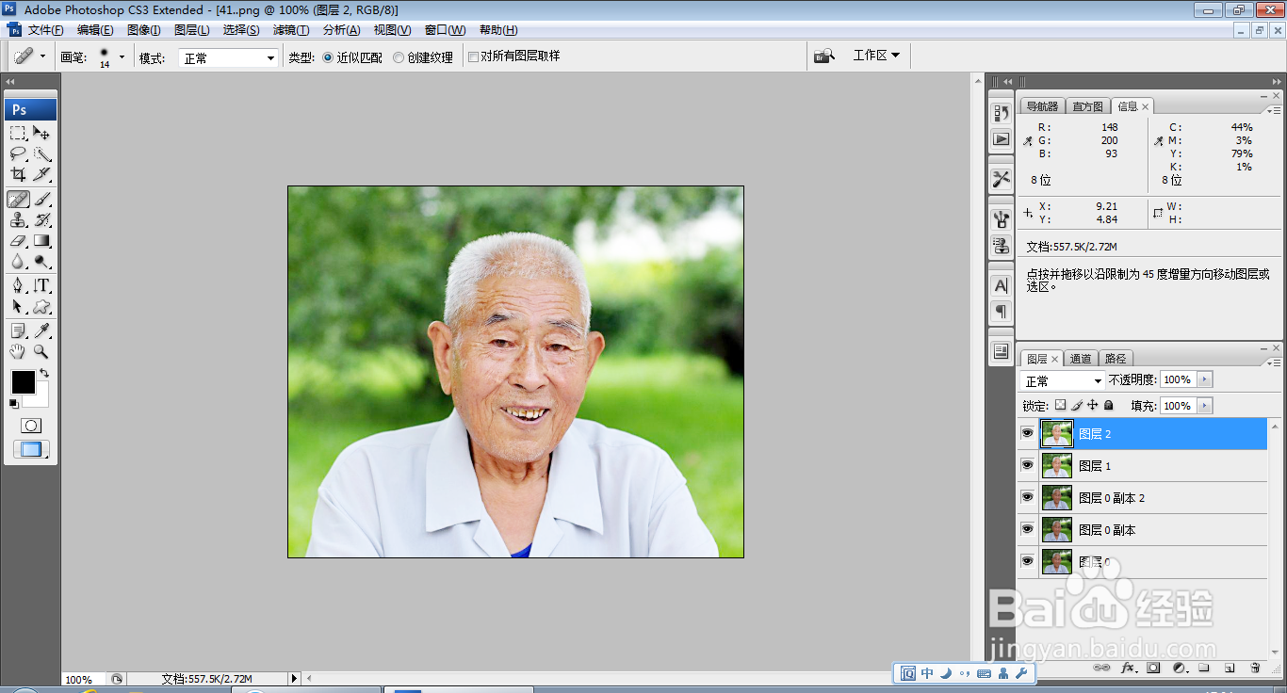Open the 不透明度 slider arrow
1287x693 pixels.
tap(1205, 379)
